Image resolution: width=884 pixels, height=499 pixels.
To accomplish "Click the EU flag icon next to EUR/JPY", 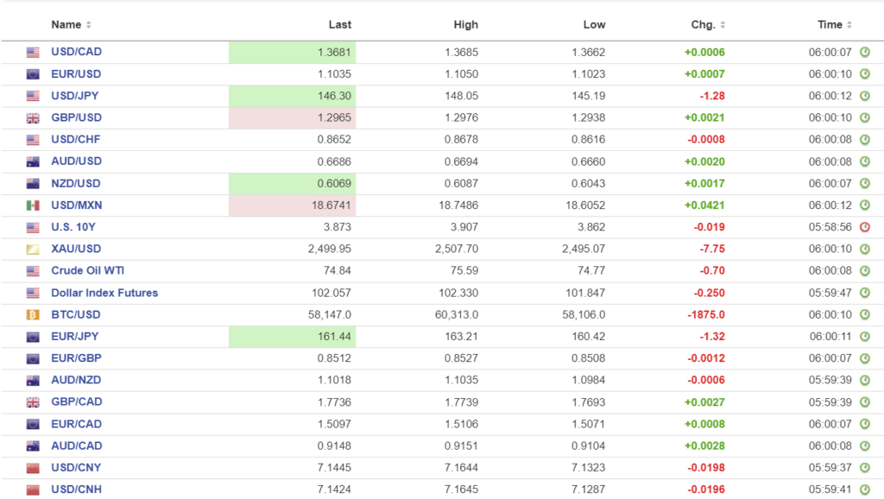I will (33, 337).
